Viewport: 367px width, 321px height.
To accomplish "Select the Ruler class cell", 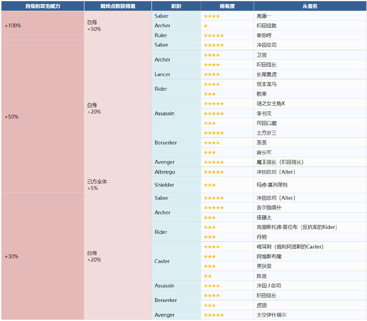I will click(176, 35).
